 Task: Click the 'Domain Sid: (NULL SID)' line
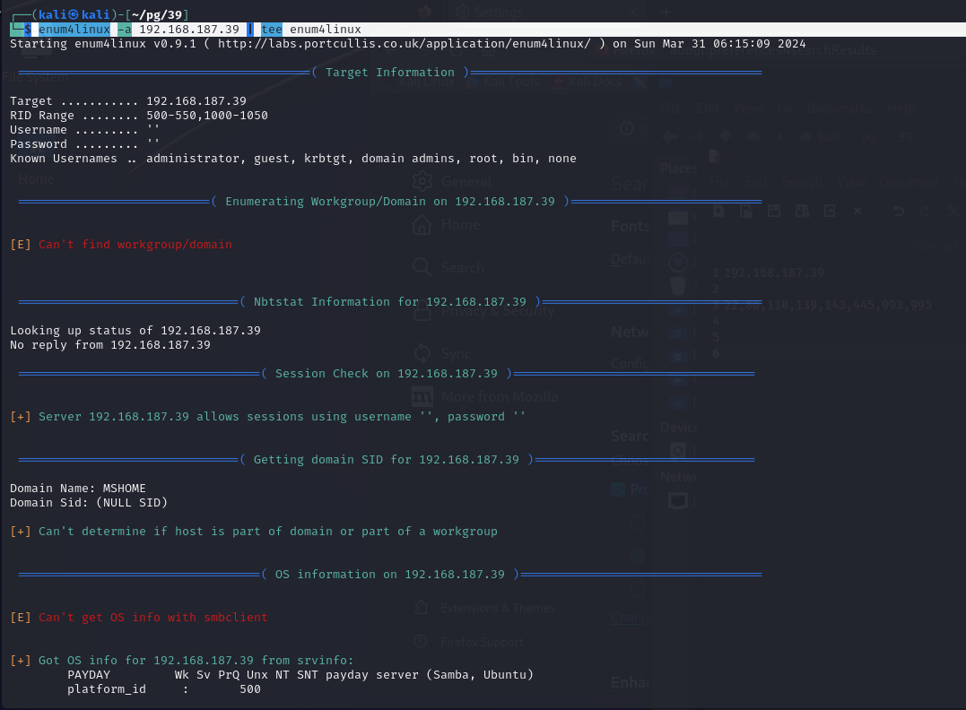[89, 503]
